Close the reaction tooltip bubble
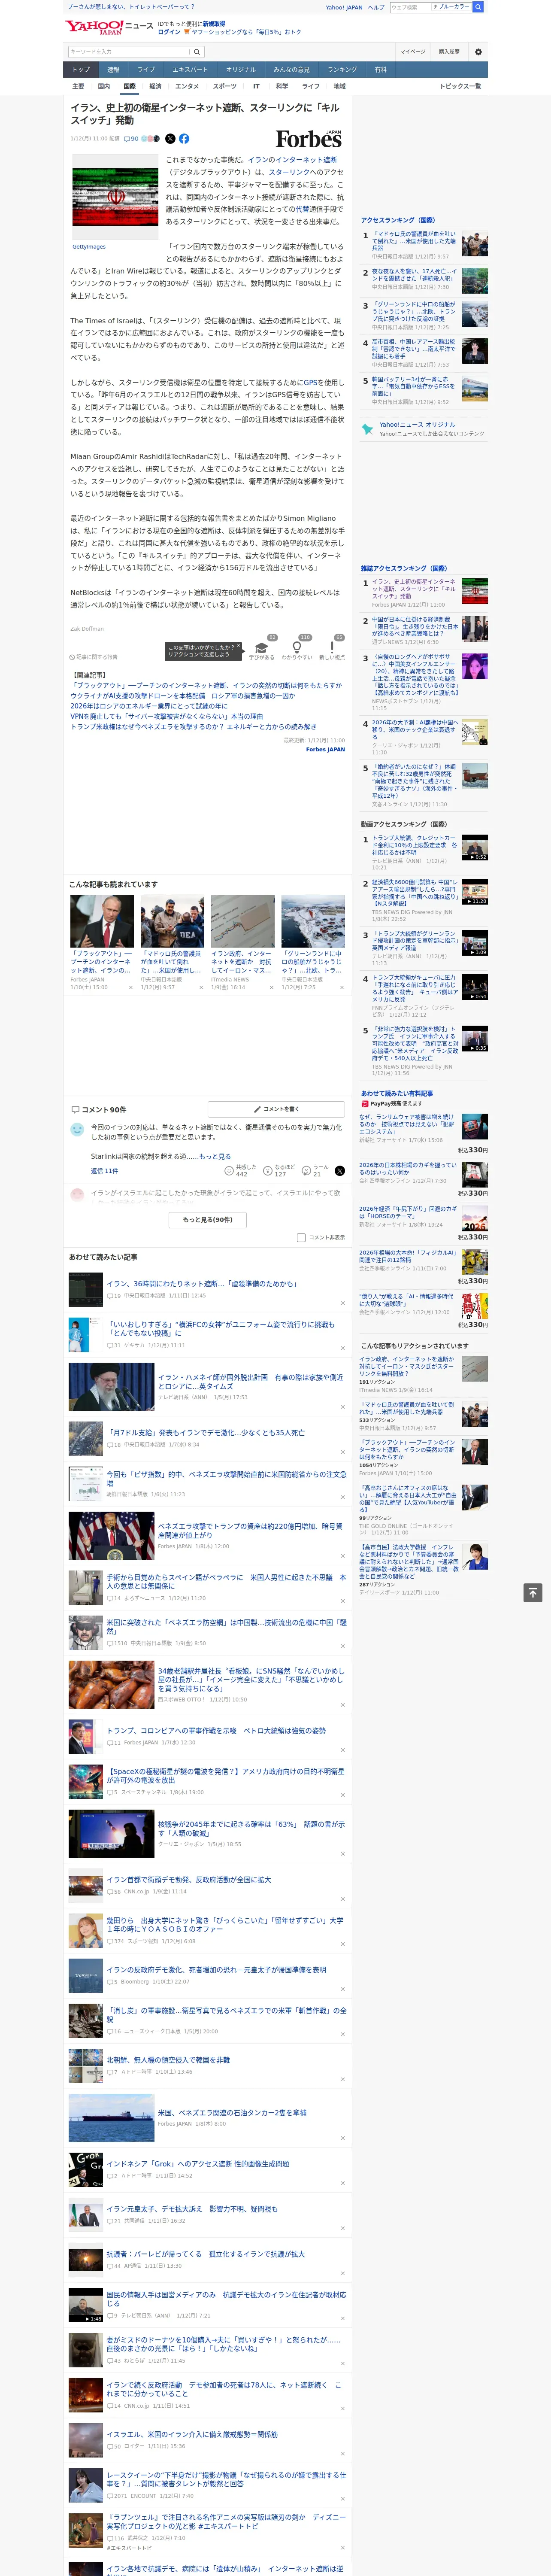 238,647
